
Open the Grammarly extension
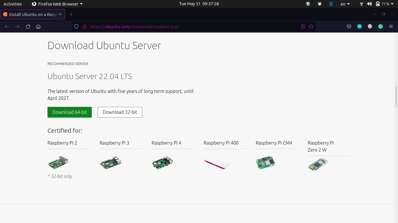[x=380, y=26]
